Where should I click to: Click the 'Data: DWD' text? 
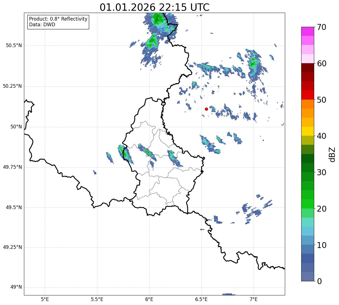coord(42,25)
